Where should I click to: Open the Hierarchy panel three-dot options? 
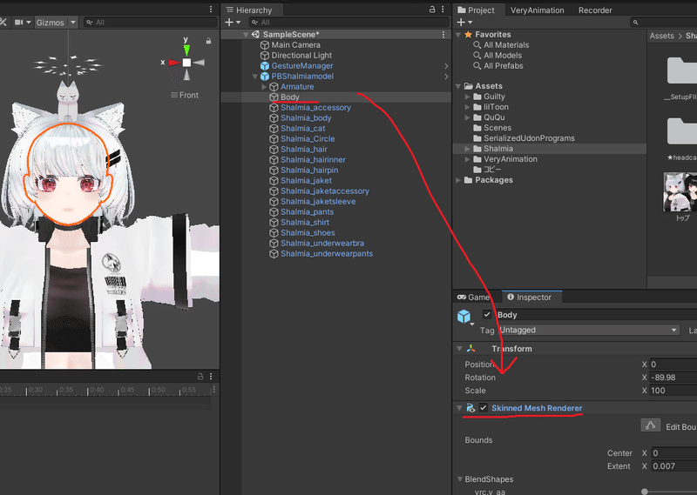click(x=443, y=10)
